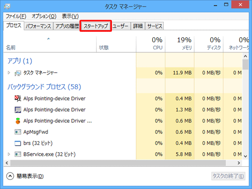The image size is (252, 189).
Task: Select the バックグラウンド プロセス (58) group heading
Action: 44,87
